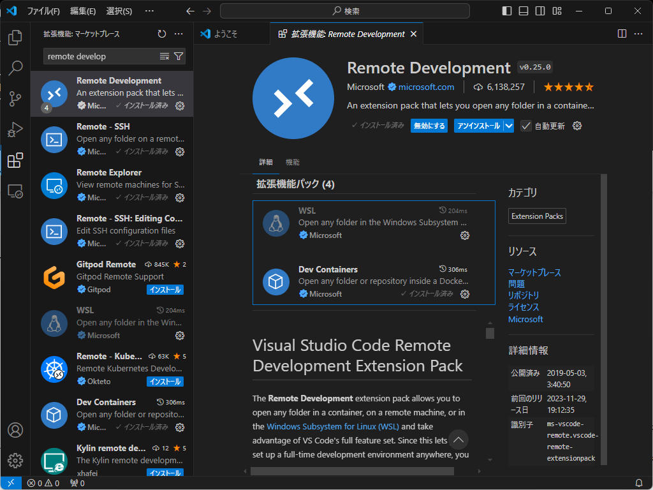653x490 pixels.
Task: Click forwarded ports indicator in status bar
Action: click(77, 483)
